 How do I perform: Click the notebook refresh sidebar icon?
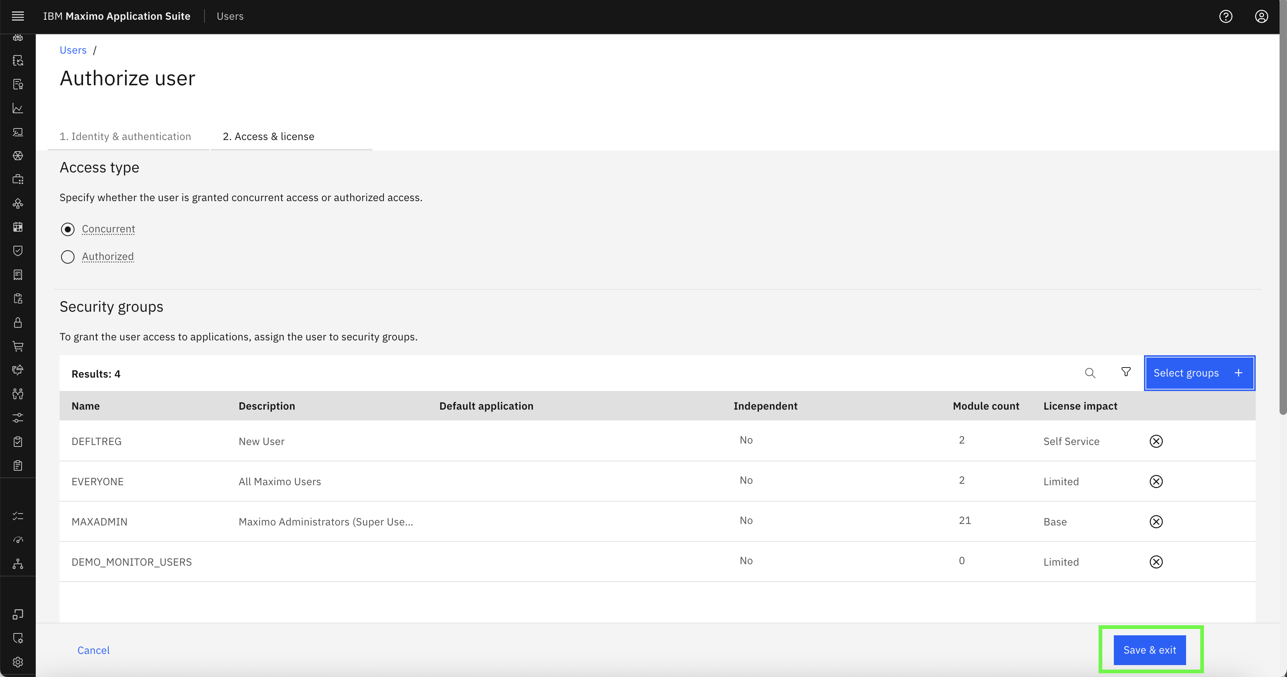tap(18, 60)
